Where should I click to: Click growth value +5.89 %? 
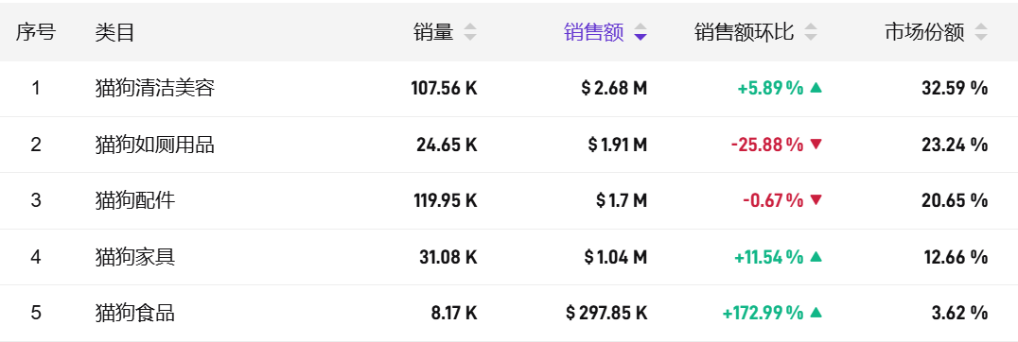pos(771,88)
